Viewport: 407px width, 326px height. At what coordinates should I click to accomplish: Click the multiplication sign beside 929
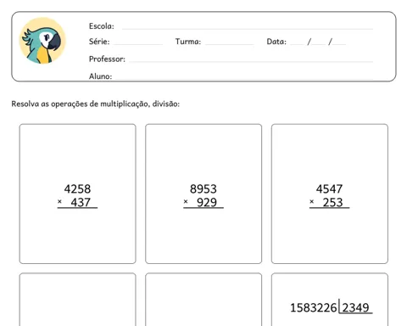click(186, 202)
